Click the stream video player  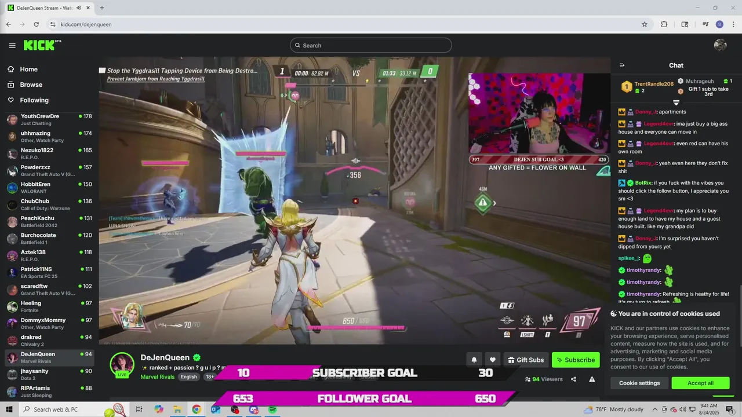click(354, 200)
